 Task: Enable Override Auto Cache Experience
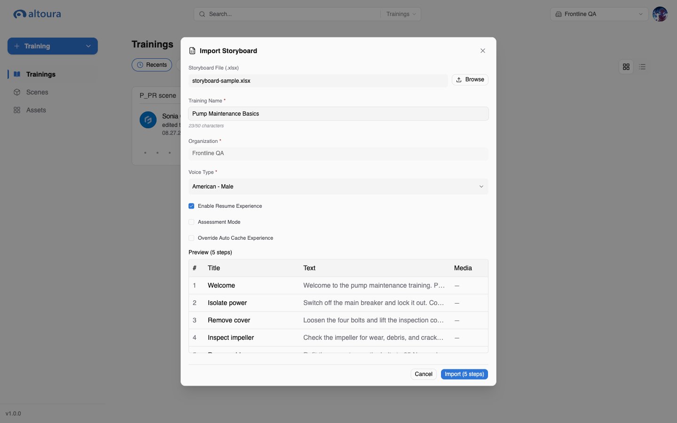[x=191, y=238]
